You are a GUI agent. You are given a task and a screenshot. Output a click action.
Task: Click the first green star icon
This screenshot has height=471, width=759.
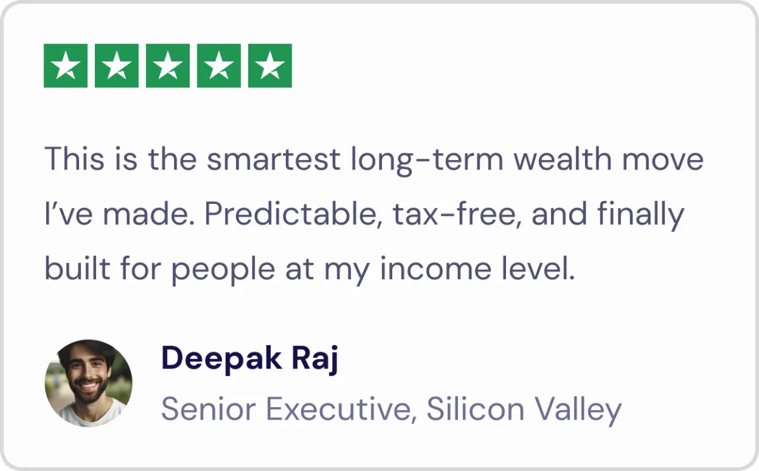click(66, 66)
